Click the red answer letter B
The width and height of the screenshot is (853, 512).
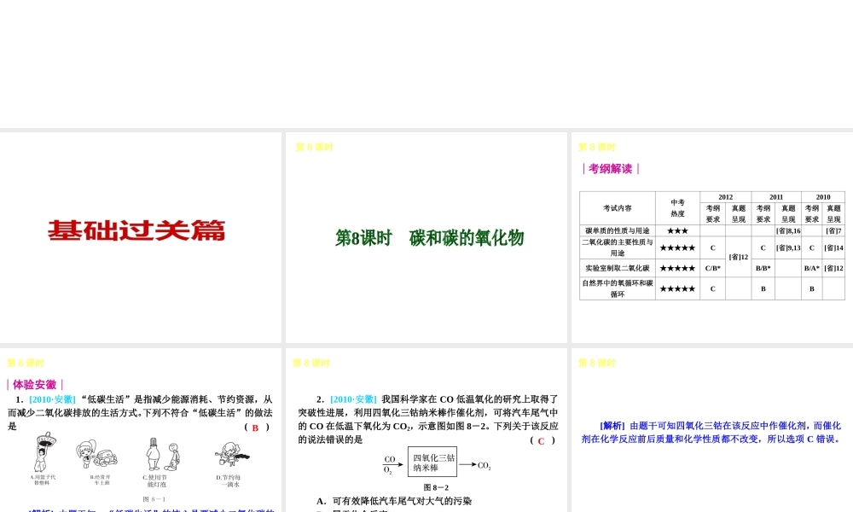255,428
